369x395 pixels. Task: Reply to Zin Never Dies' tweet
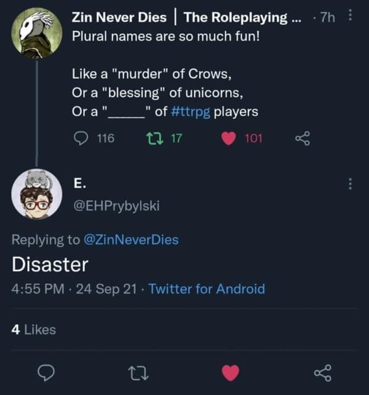(82, 138)
